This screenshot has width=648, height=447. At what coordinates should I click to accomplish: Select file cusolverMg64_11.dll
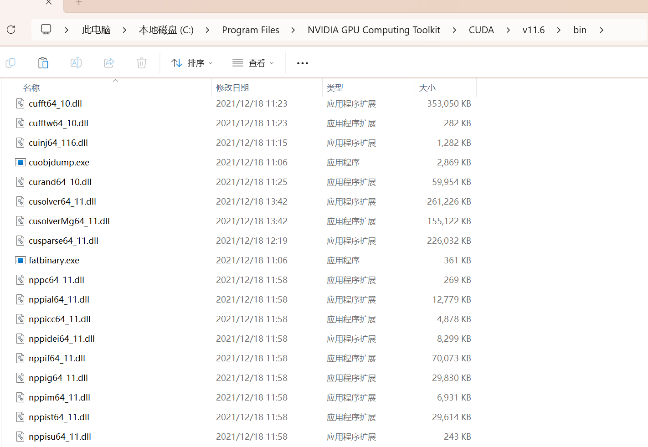[69, 221]
